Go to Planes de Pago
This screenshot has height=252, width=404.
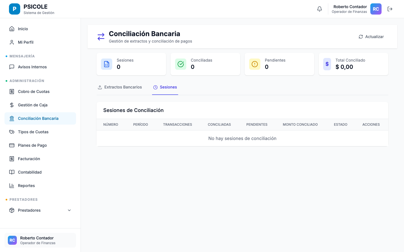[x=40, y=145]
